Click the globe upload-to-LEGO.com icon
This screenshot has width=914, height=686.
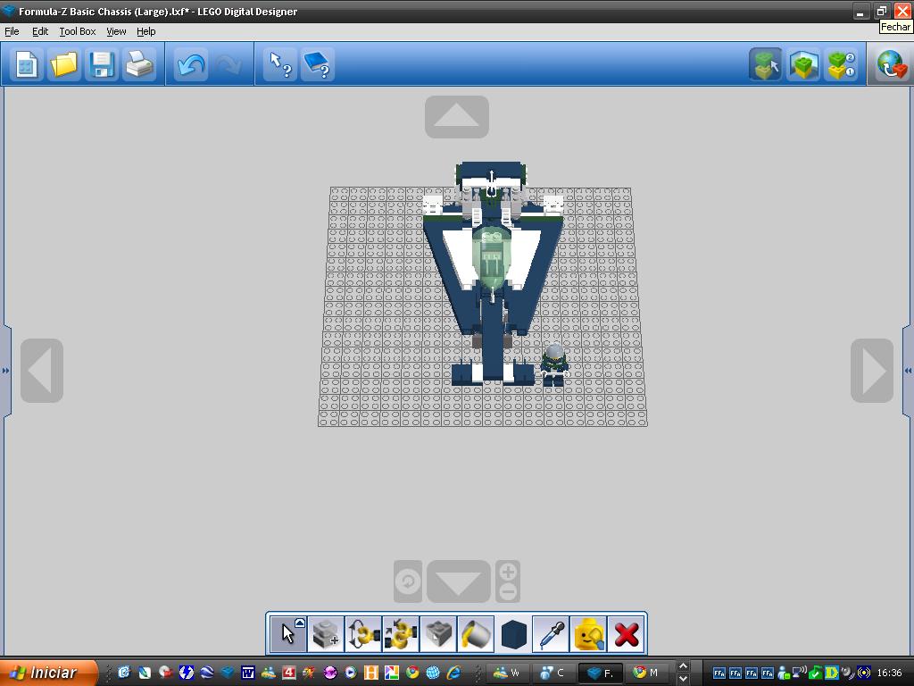tap(892, 64)
